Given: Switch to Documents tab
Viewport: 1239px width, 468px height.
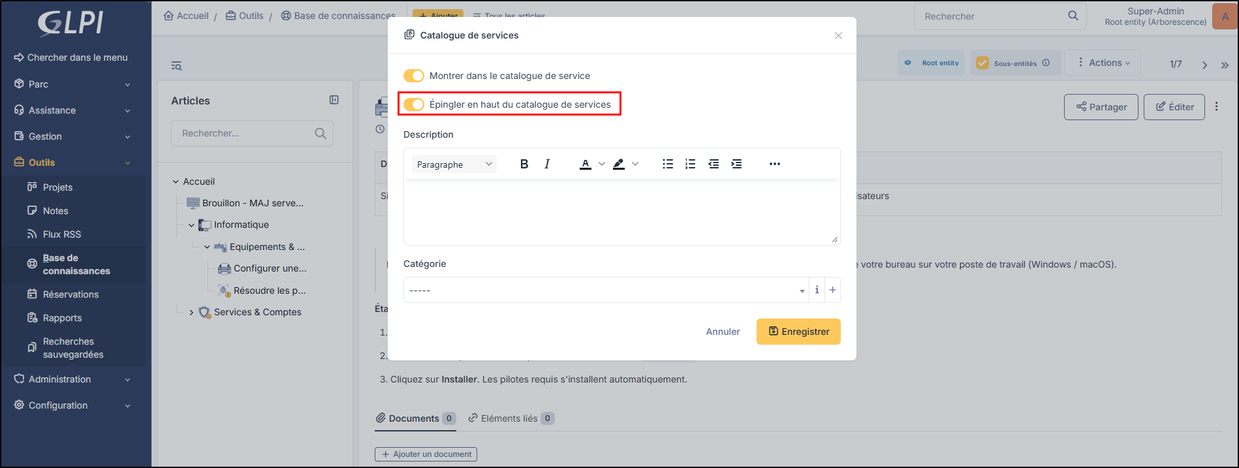Looking at the screenshot, I should point(415,418).
